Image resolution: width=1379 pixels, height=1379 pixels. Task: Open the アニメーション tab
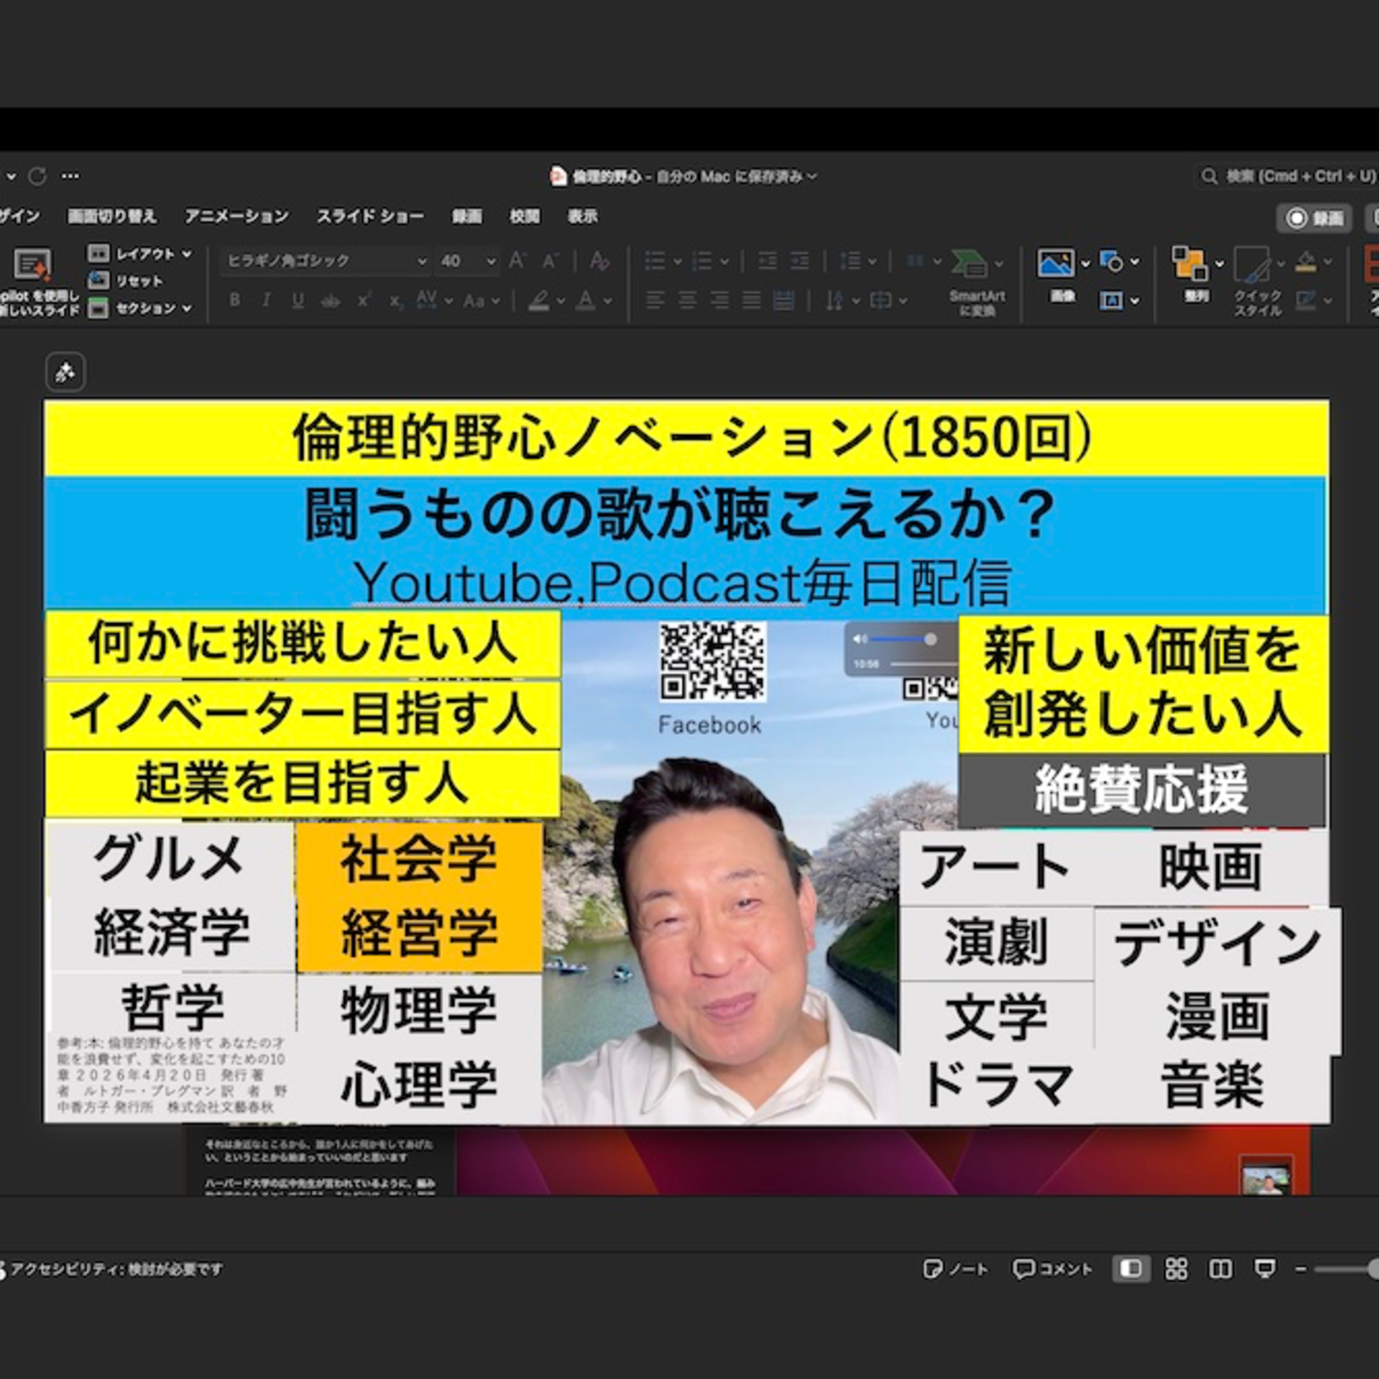tap(237, 216)
